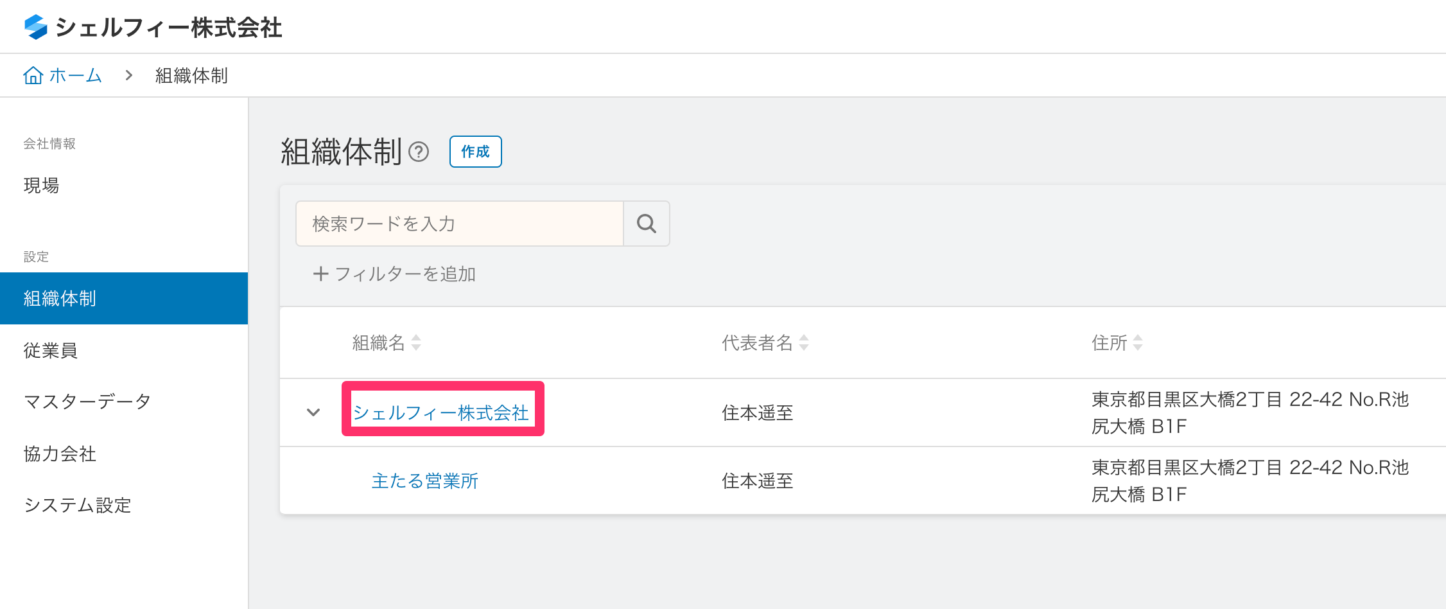Sort by 住所 column arrows
Image resolution: width=1446 pixels, height=609 pixels.
click(1138, 342)
